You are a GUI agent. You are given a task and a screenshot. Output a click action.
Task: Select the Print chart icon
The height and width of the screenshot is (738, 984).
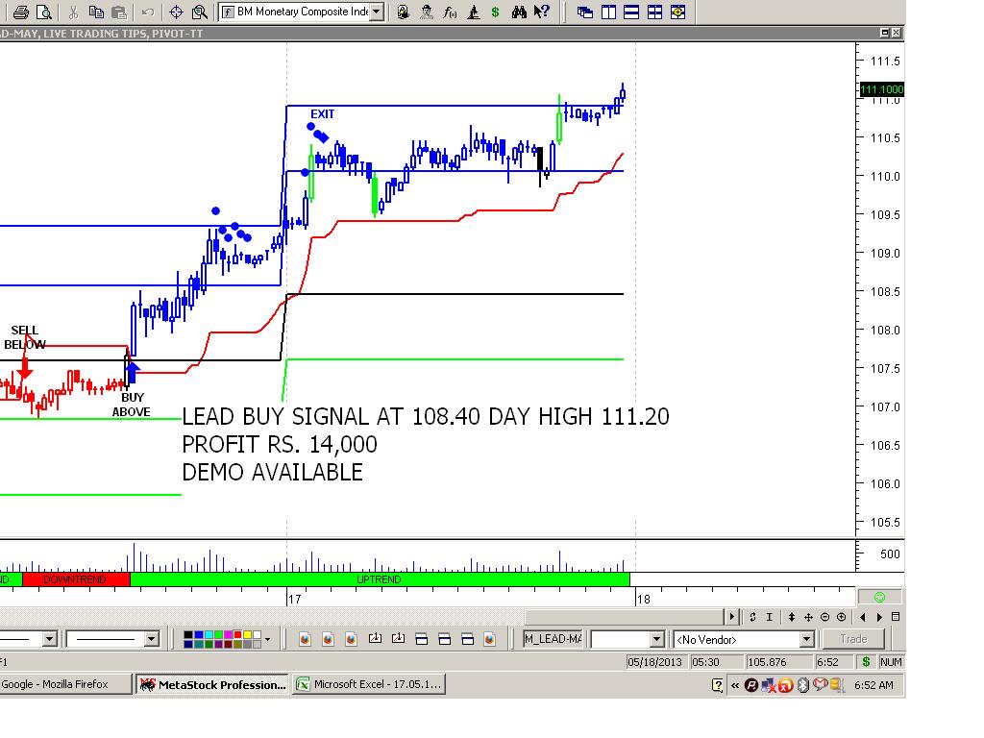(23, 12)
